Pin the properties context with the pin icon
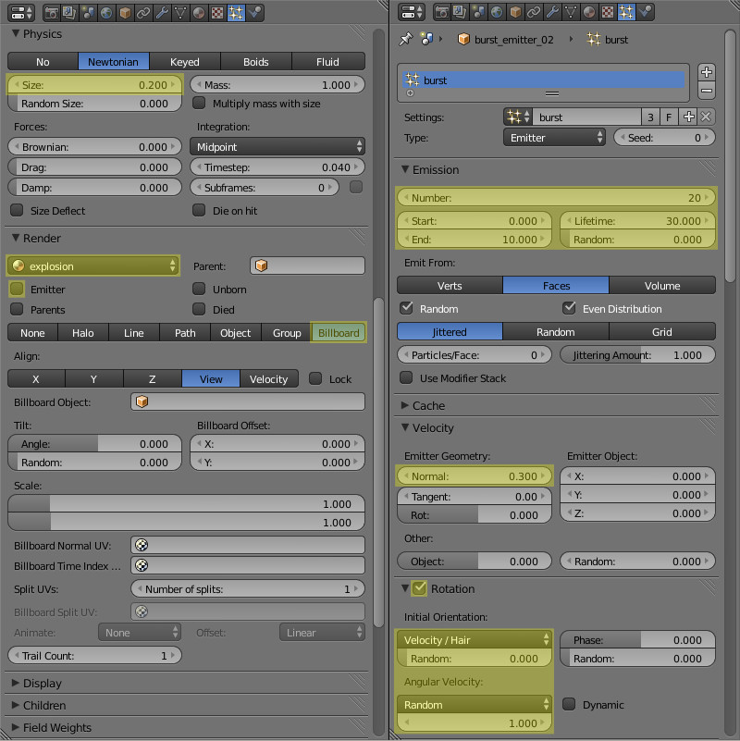Image resolution: width=740 pixels, height=741 pixels. [404, 40]
